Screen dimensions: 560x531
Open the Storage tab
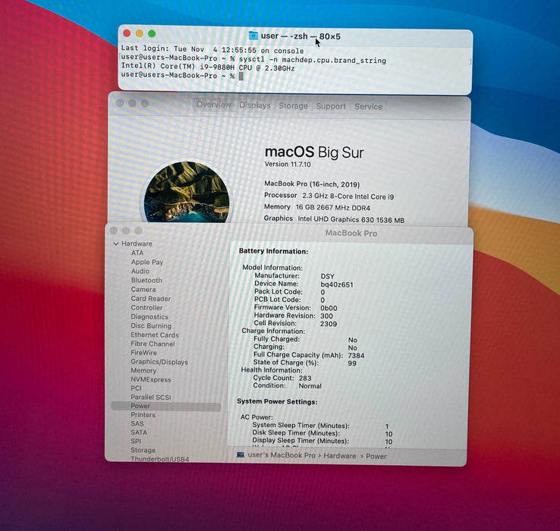(293, 105)
